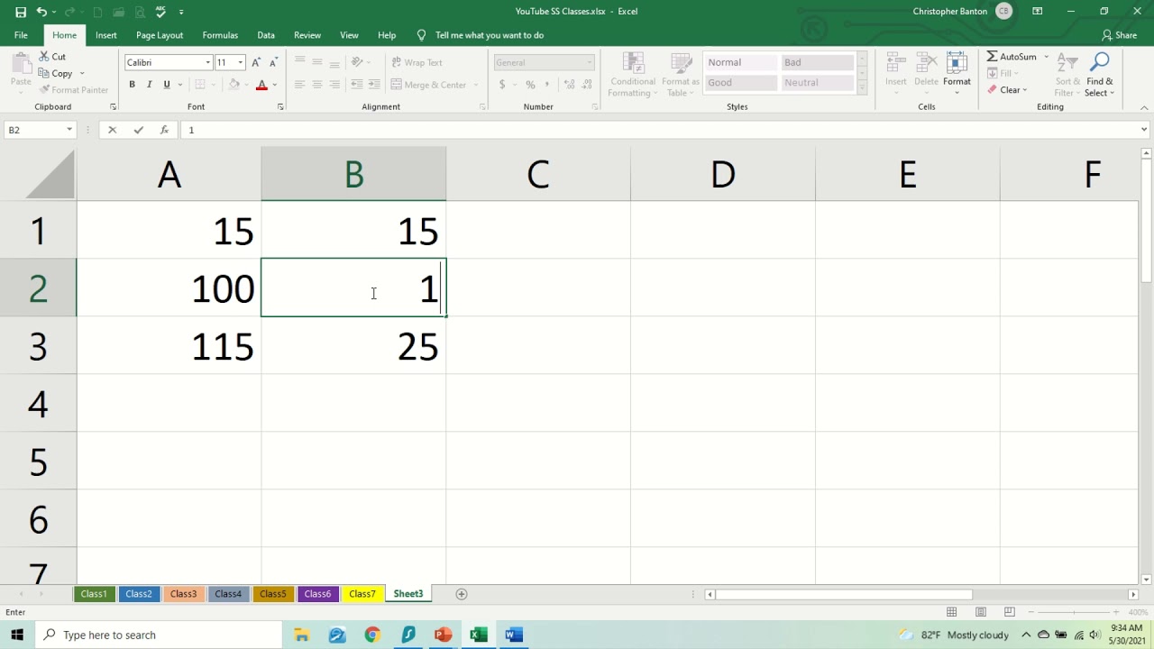1154x649 pixels.
Task: Click the Clear eraser icon
Action: click(x=992, y=90)
